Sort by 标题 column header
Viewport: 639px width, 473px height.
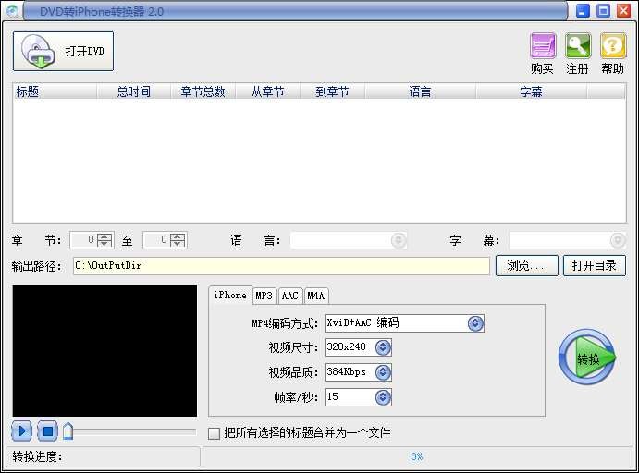[x=55, y=91]
